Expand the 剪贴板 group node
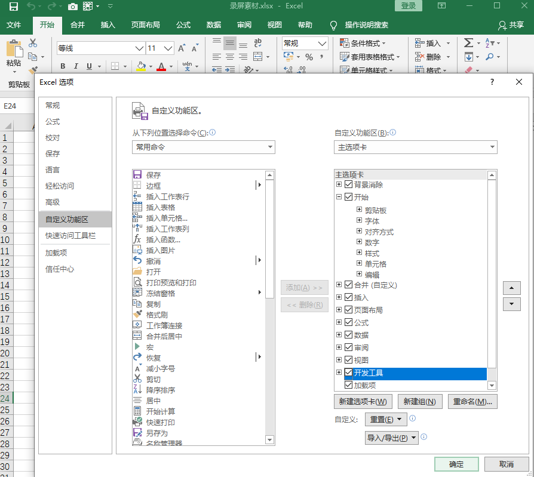Screen dimensions: 534x477 point(359,210)
